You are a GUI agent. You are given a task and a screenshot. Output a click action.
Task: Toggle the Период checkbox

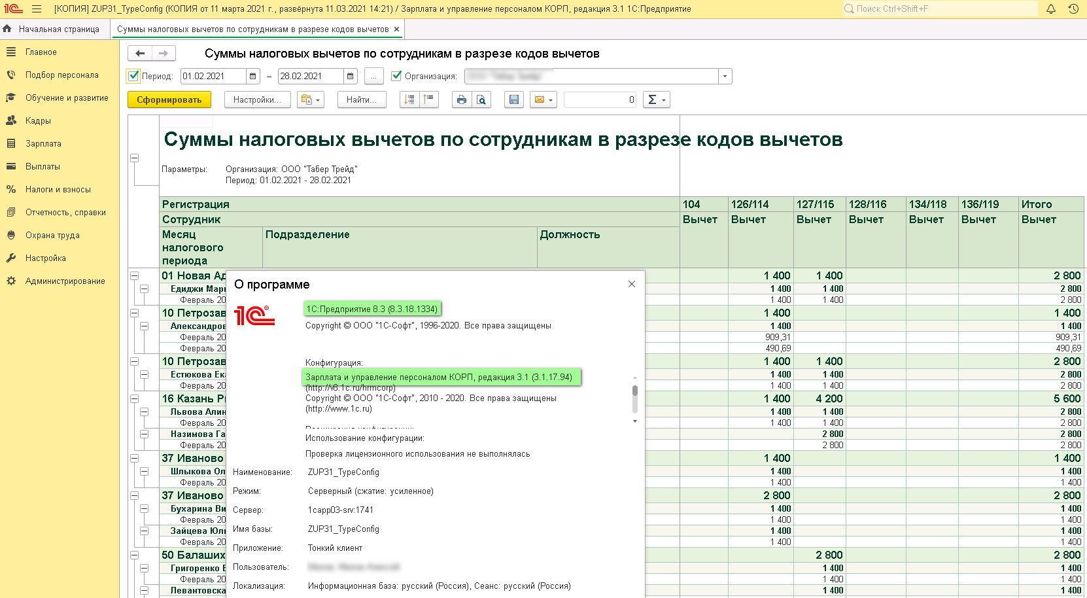133,76
